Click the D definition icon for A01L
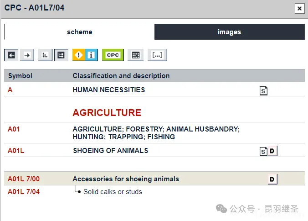The height and width of the screenshot is (221, 308). tap(272, 151)
